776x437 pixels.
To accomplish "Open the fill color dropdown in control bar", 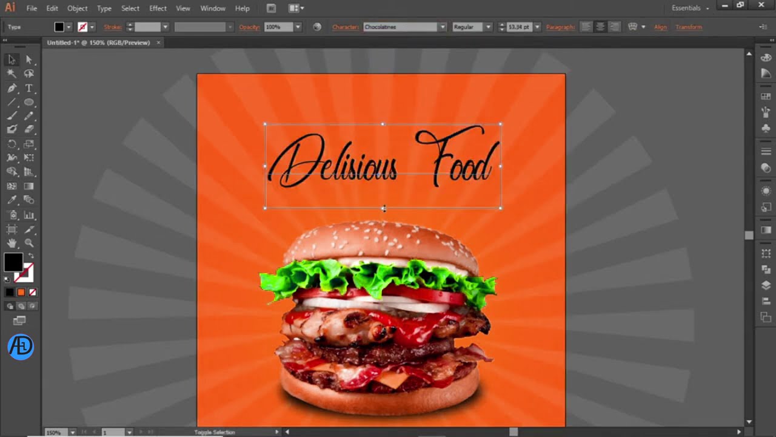I will (x=69, y=27).
